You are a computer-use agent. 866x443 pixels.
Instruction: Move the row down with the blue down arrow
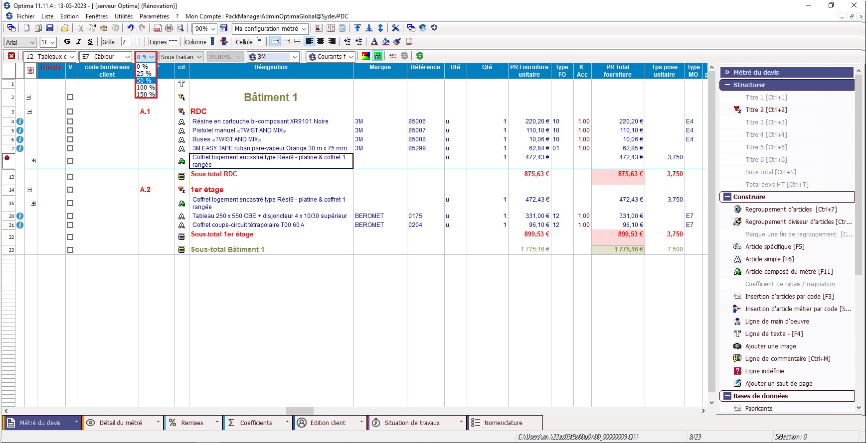click(369, 28)
